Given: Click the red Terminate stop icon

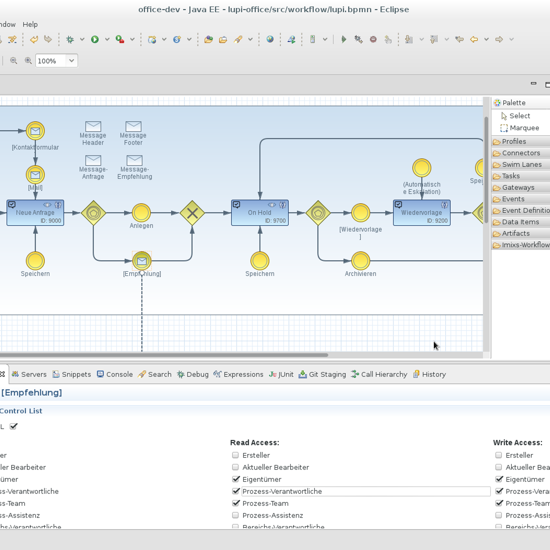Looking at the screenshot, I should [373, 40].
